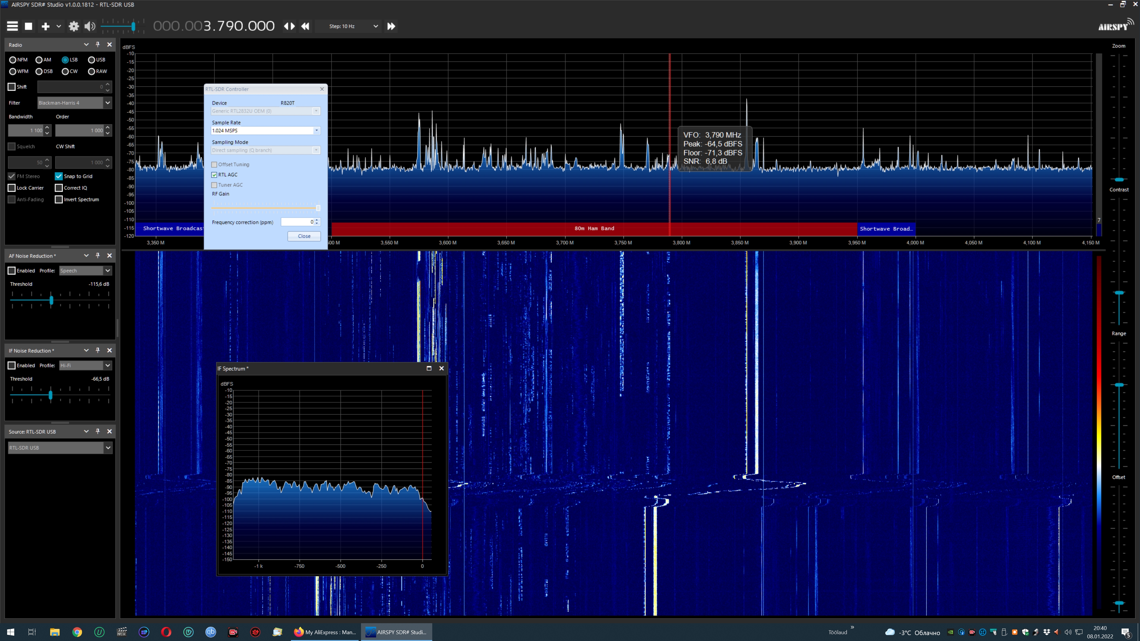Open the Sample Rate 1.024 MSPS dropdown
Viewport: 1140px width, 641px height.
click(265, 131)
